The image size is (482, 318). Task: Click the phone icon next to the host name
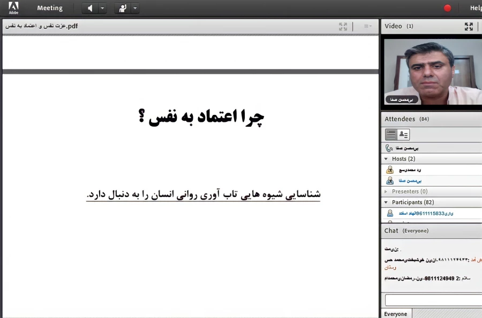[x=389, y=147]
